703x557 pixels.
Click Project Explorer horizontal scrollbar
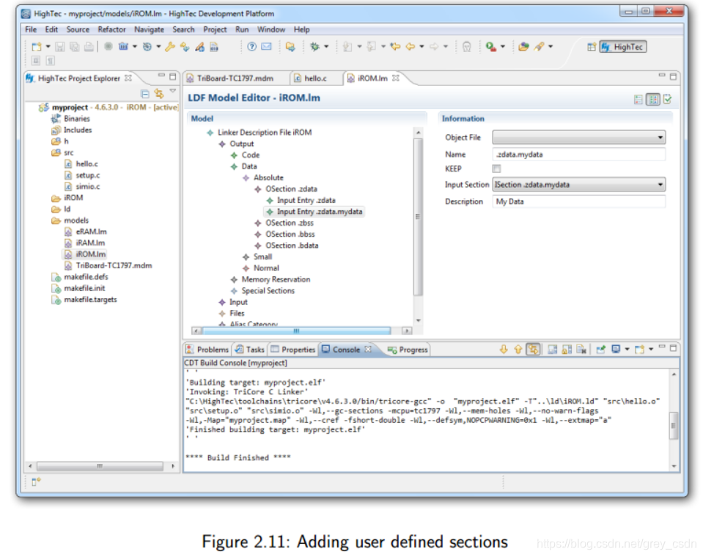(x=100, y=466)
